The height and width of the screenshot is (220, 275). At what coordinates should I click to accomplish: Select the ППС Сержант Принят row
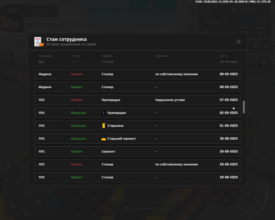pos(137,152)
